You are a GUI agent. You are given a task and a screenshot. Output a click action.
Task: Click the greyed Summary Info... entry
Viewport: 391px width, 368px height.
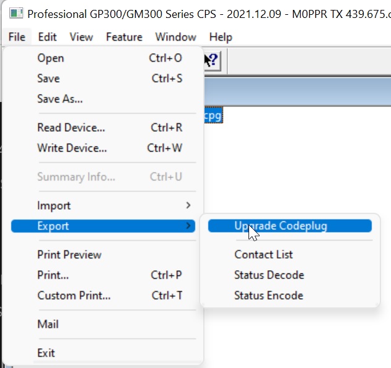tap(103, 177)
